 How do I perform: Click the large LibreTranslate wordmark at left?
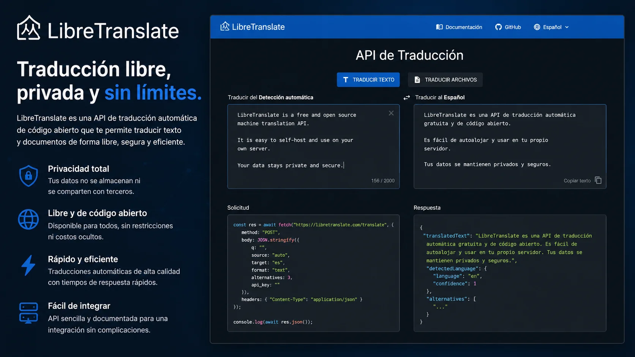[x=113, y=31]
